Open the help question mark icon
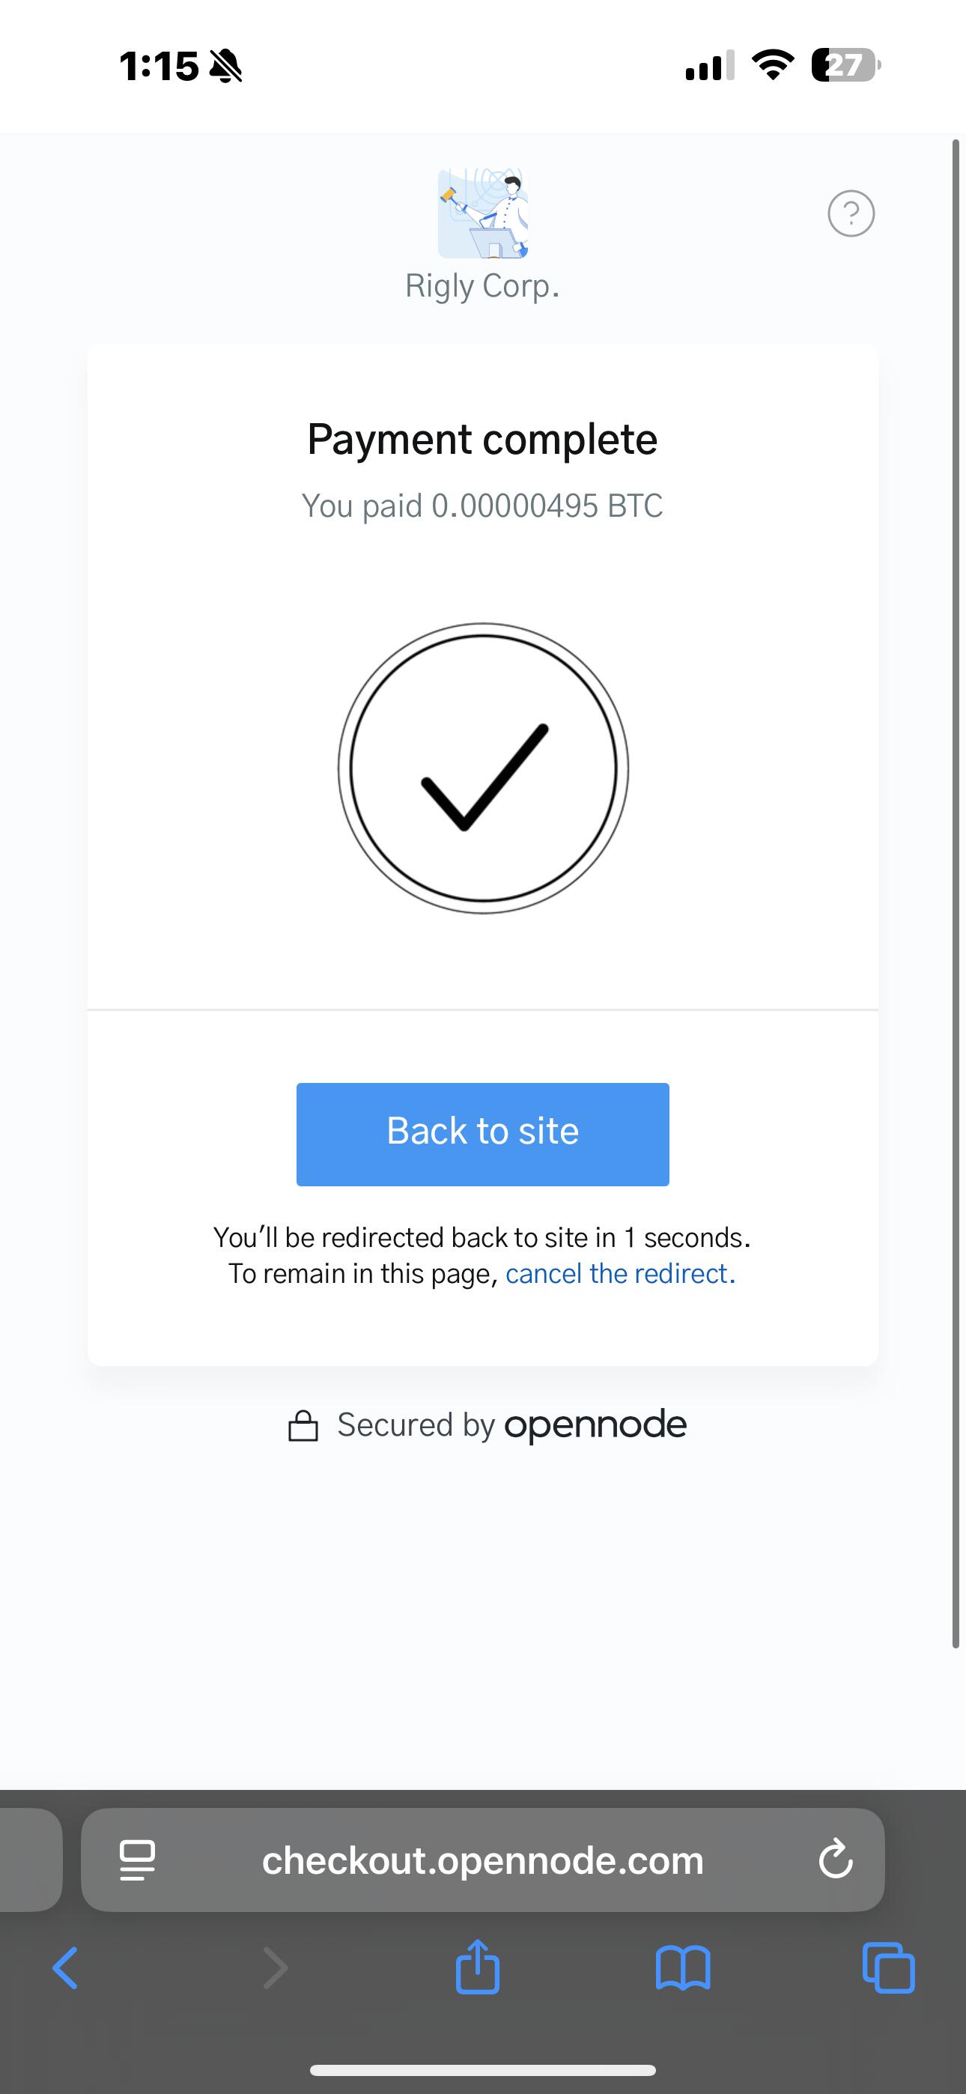Image resolution: width=966 pixels, height=2094 pixels. pyautogui.click(x=851, y=213)
